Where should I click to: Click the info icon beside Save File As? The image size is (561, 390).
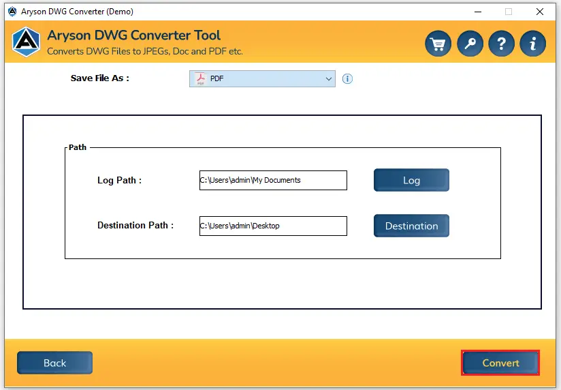point(347,79)
